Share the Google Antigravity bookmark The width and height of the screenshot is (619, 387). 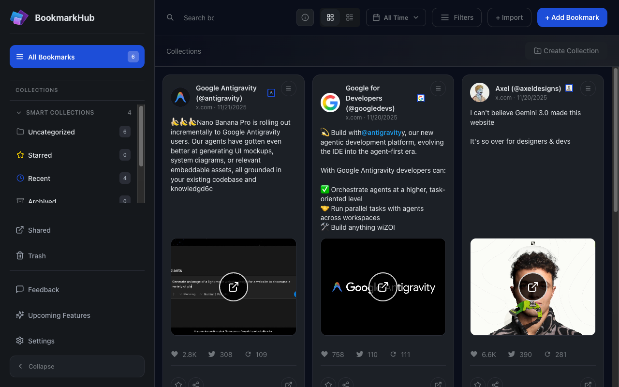196,385
